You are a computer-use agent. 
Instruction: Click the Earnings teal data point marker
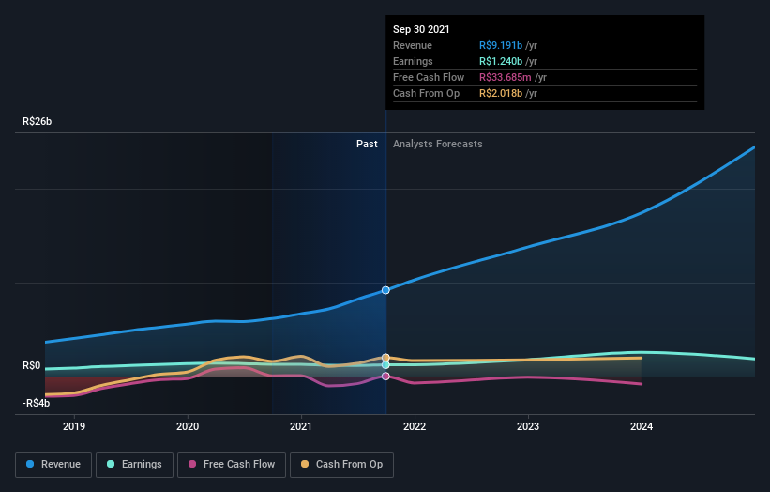(x=385, y=364)
